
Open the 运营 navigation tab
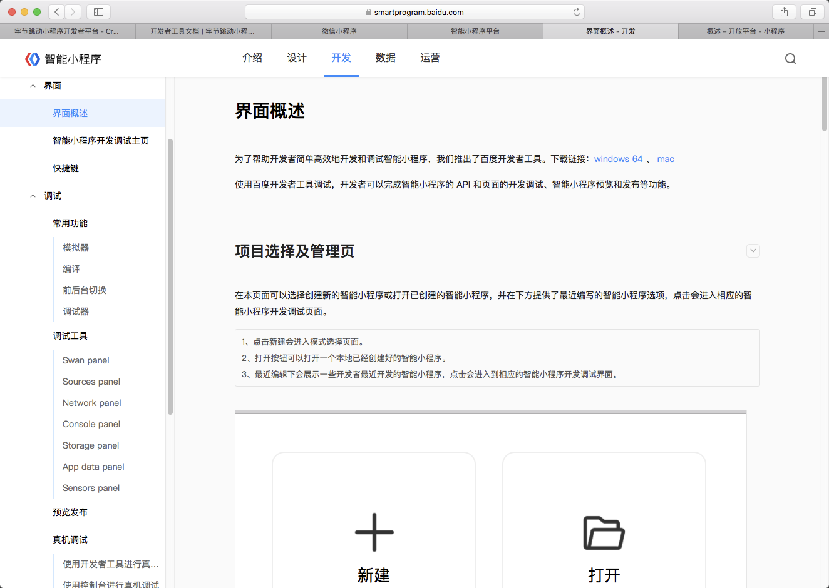click(x=430, y=58)
